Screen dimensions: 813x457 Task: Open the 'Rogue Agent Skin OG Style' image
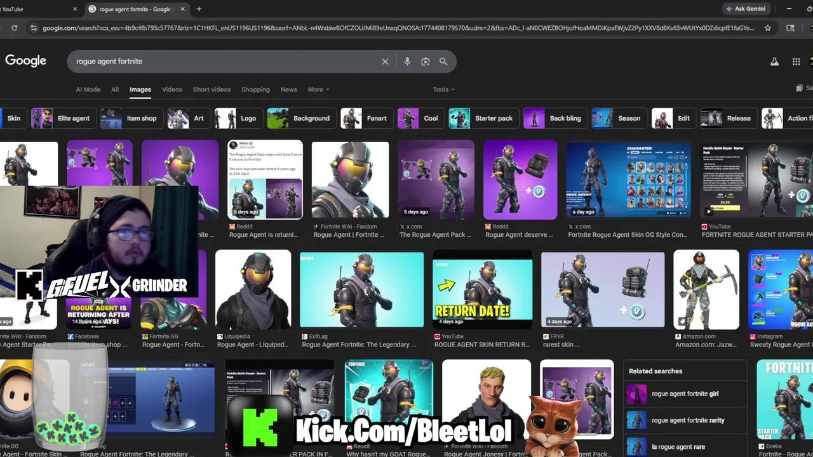628,180
